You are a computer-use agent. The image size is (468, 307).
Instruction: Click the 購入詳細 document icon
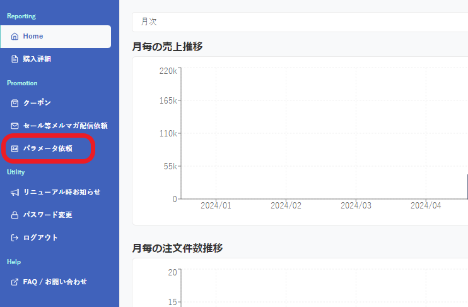[x=15, y=59]
